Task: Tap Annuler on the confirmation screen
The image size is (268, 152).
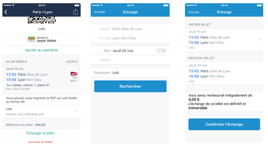Action: pyautogui.click(x=194, y=12)
